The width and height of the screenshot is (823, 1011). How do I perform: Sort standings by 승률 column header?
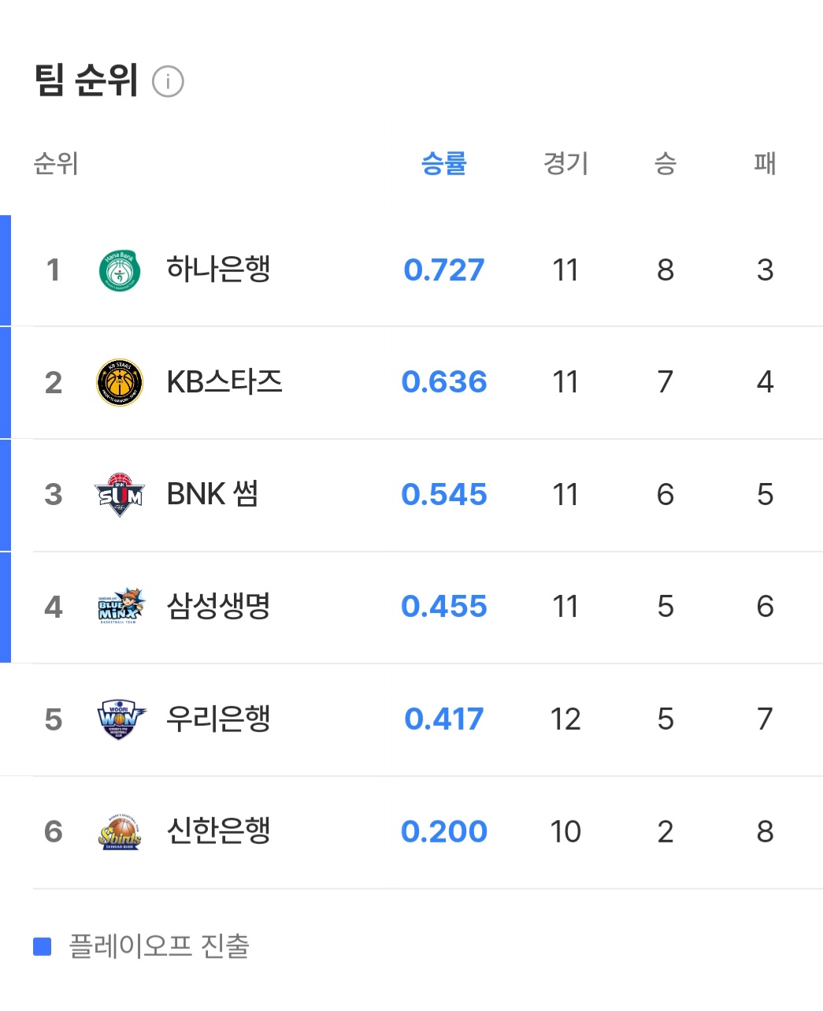pos(444,163)
